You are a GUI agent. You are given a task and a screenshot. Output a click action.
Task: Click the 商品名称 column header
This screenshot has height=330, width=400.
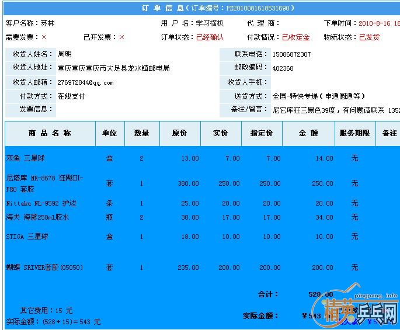point(50,133)
